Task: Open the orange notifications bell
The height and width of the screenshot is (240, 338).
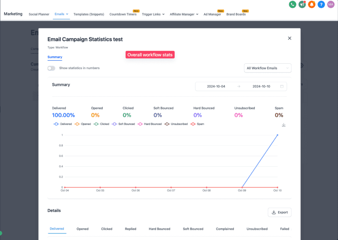Action: tap(312, 4)
